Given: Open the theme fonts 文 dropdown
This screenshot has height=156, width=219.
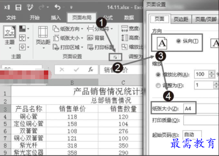Looking at the screenshot, I should pyautogui.click(x=24, y=38).
